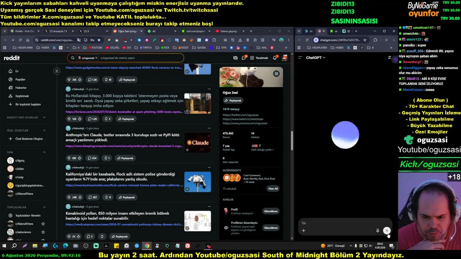Bookmark the Reddit page with star icon
Viewport: 461px width, 259px height.
coord(99,40)
